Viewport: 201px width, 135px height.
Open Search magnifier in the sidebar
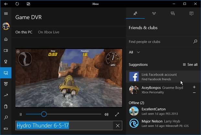coord(6,118)
